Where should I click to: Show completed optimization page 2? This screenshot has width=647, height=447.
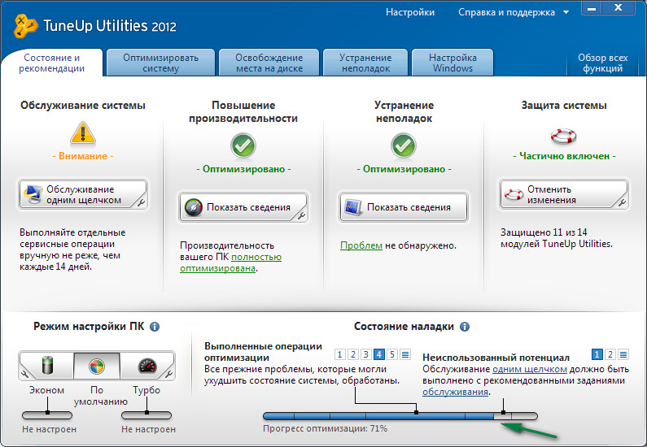coord(352,354)
